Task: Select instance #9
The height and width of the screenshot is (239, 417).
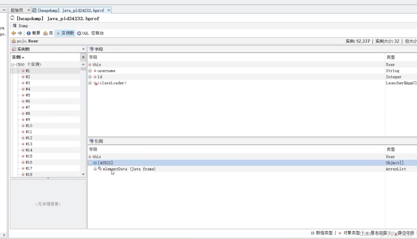Action: pos(45,119)
